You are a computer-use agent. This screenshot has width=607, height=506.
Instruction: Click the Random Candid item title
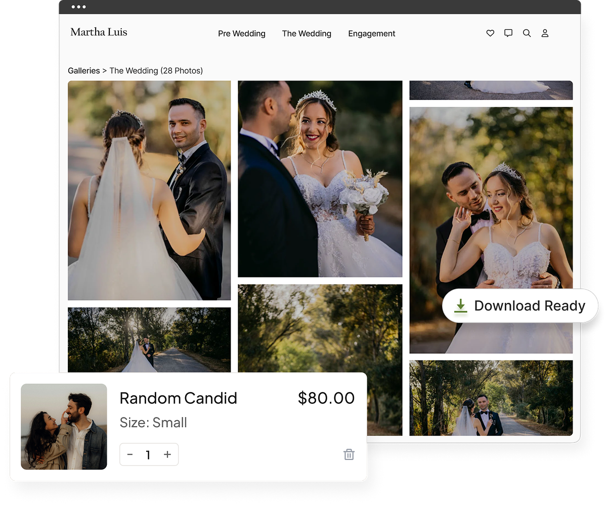click(178, 398)
